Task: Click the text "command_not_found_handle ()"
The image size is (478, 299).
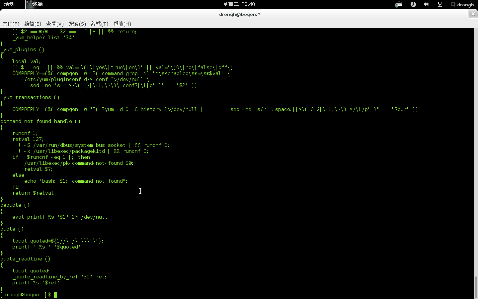Action: [x=40, y=121]
